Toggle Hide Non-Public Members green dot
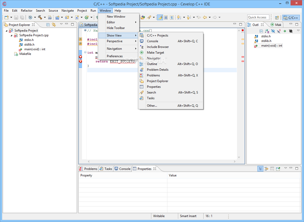Screen dimensions: 304x222 coord(285,31)
